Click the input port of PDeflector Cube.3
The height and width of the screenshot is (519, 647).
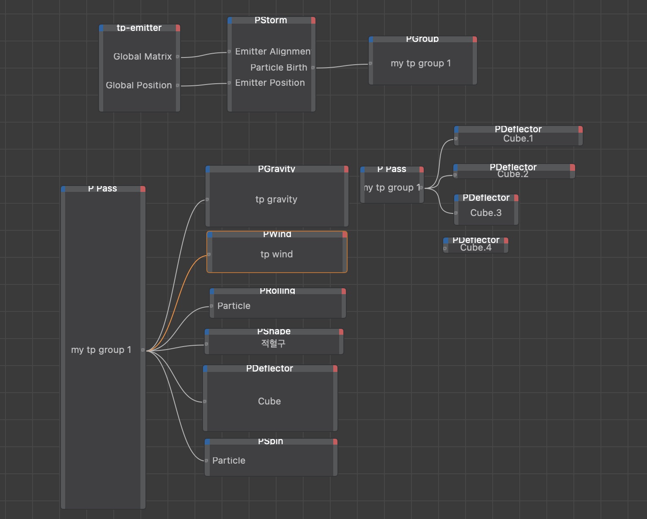pos(456,213)
